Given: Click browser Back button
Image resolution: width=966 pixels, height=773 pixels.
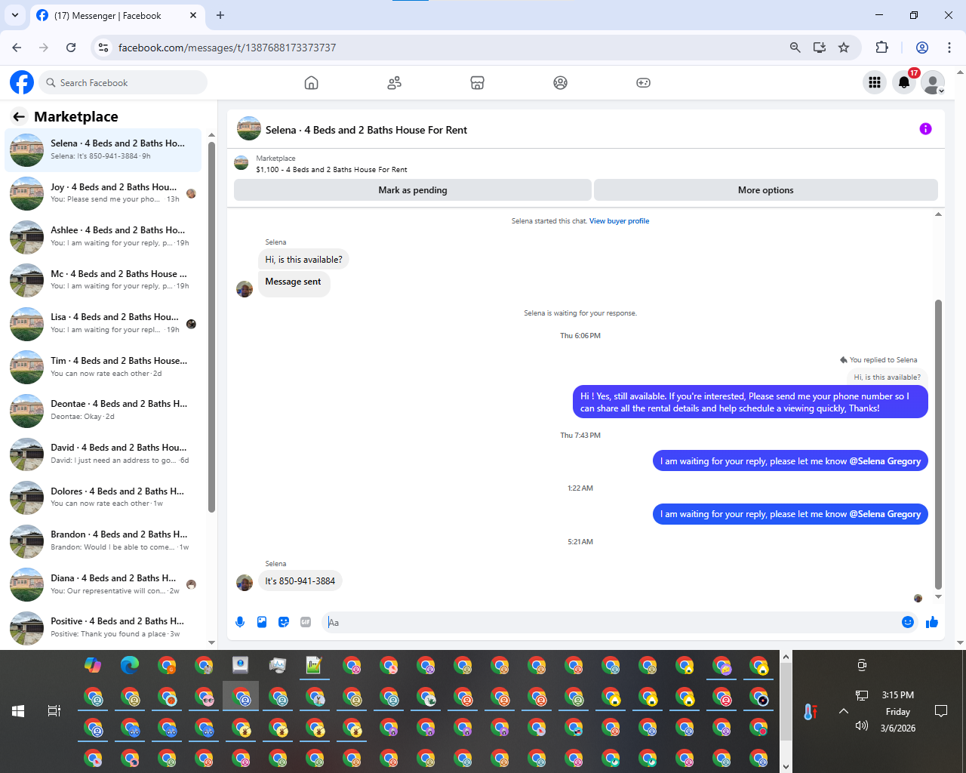Looking at the screenshot, I should (17, 48).
